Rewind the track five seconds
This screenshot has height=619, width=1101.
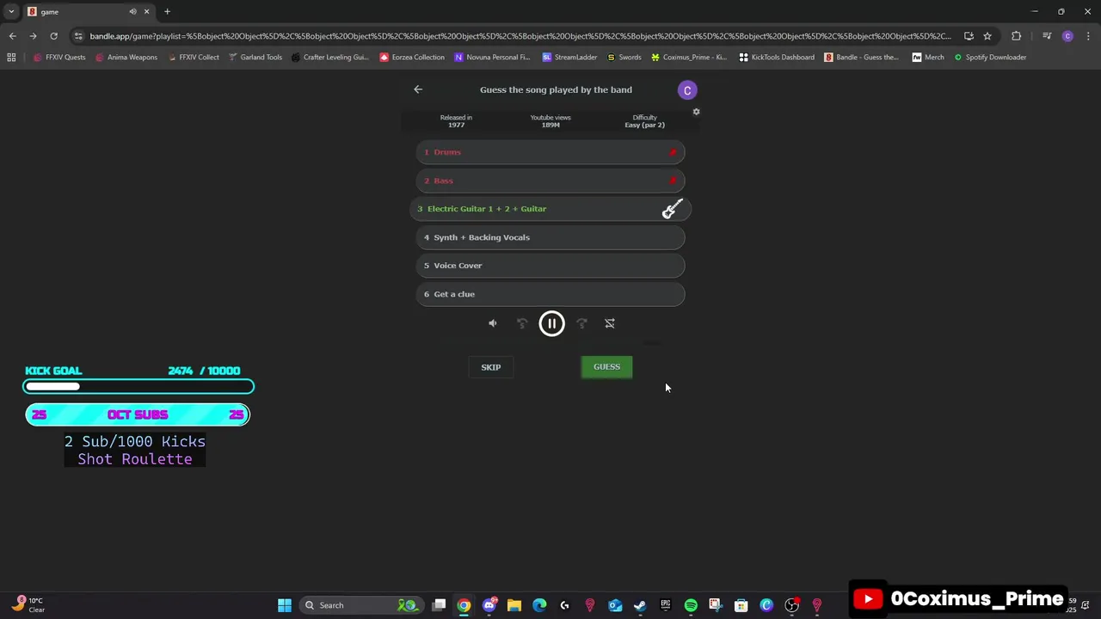pos(522,323)
